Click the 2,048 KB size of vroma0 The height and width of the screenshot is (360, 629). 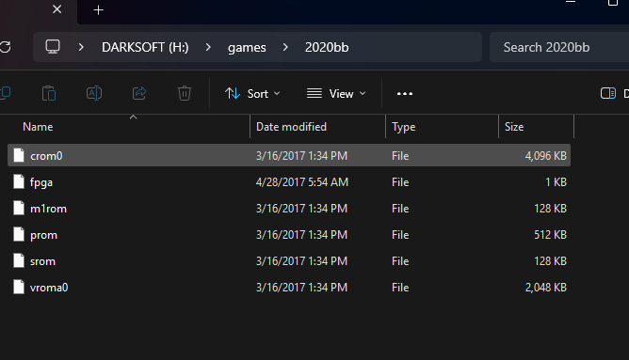(545, 287)
